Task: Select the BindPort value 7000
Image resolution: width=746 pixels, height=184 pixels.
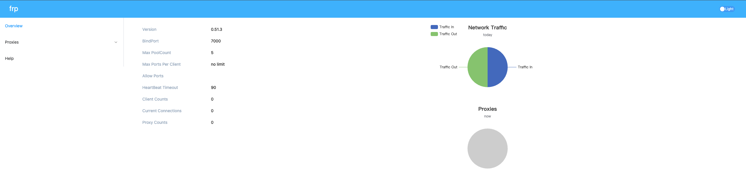Action: click(x=216, y=41)
